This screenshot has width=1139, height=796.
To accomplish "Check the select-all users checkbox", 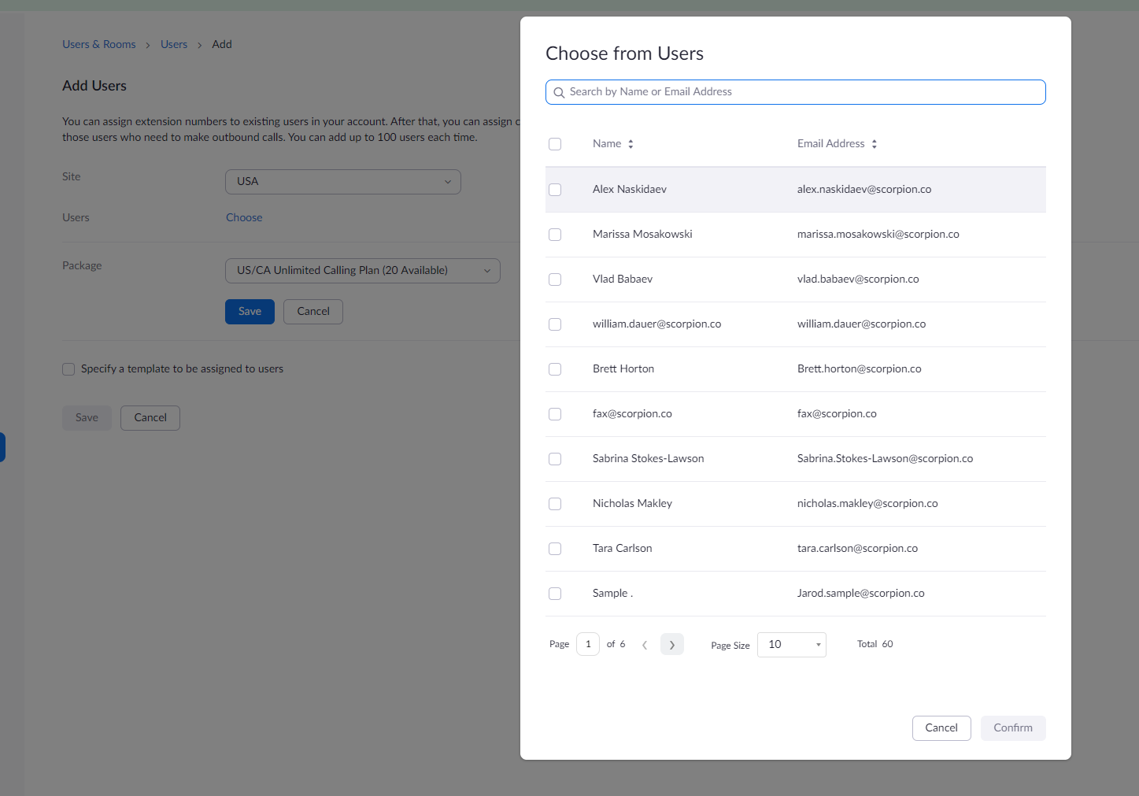I will (555, 144).
